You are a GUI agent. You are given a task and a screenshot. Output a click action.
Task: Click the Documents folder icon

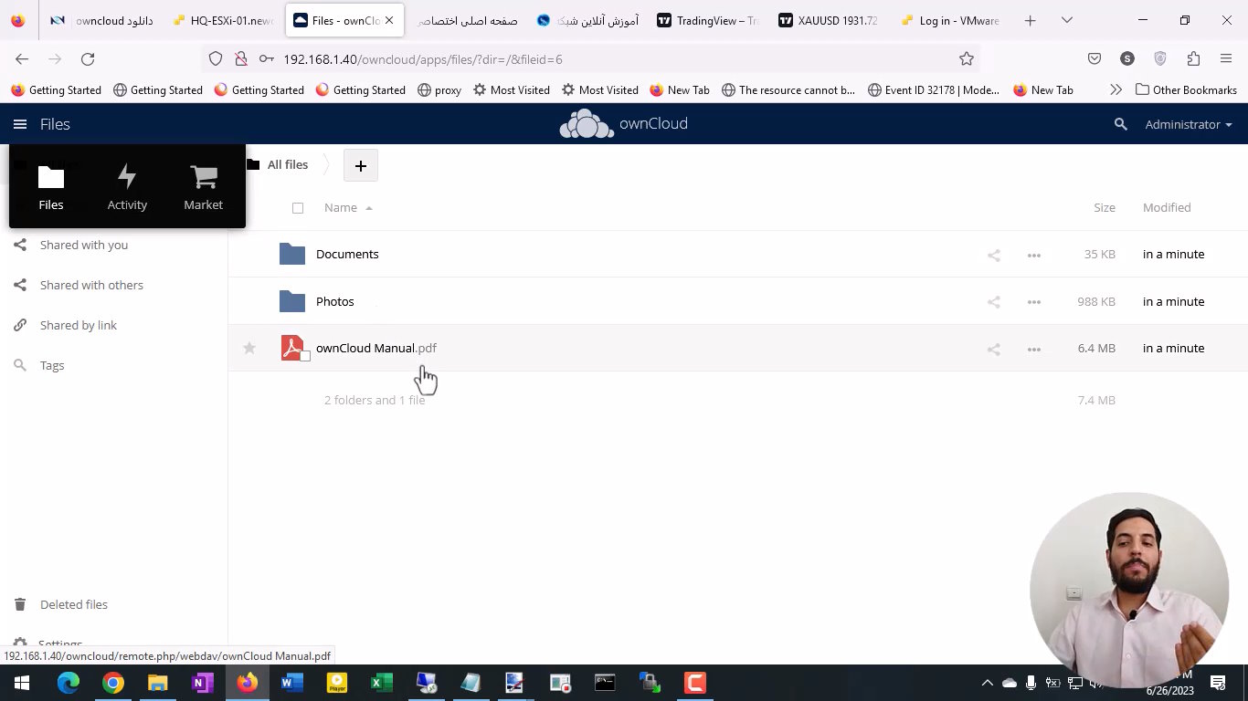coord(292,254)
